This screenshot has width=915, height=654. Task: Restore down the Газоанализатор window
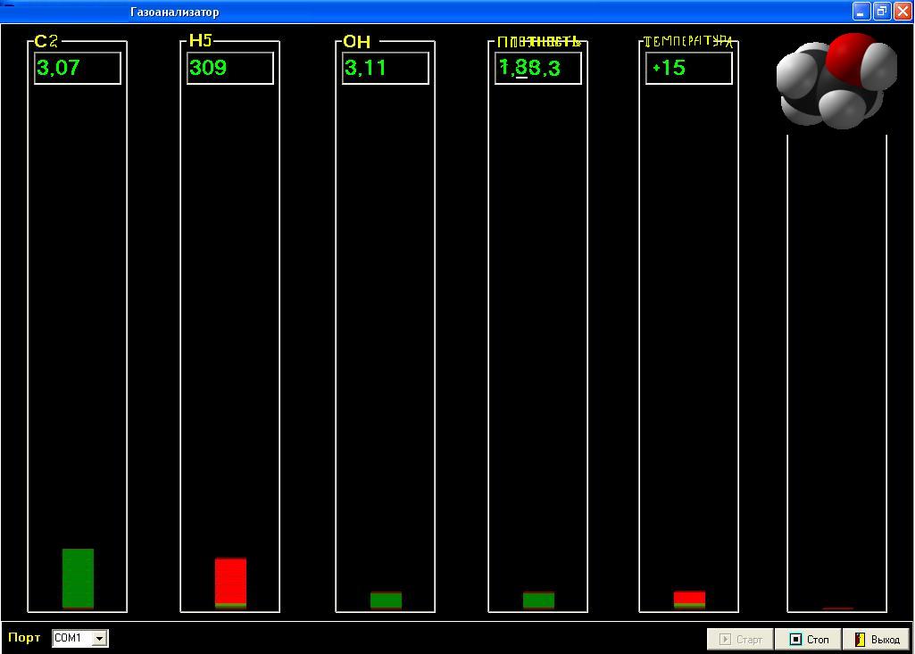coord(882,11)
